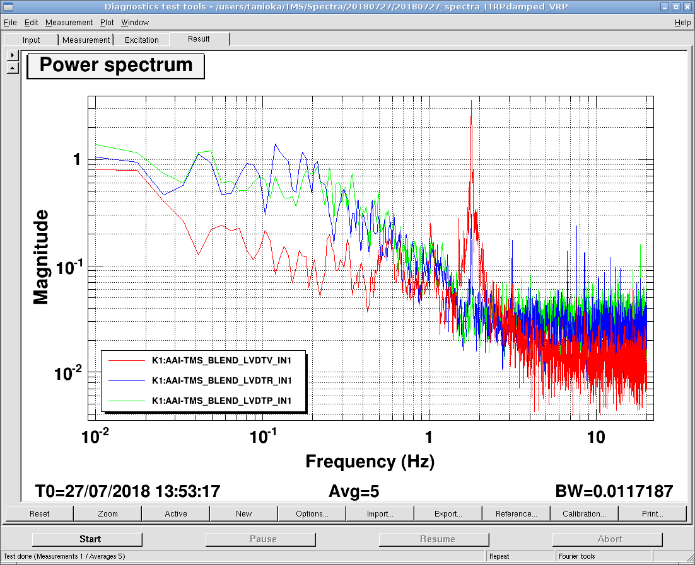Click the Print... button
Image resolution: width=695 pixels, height=565 pixels.
coord(652,513)
